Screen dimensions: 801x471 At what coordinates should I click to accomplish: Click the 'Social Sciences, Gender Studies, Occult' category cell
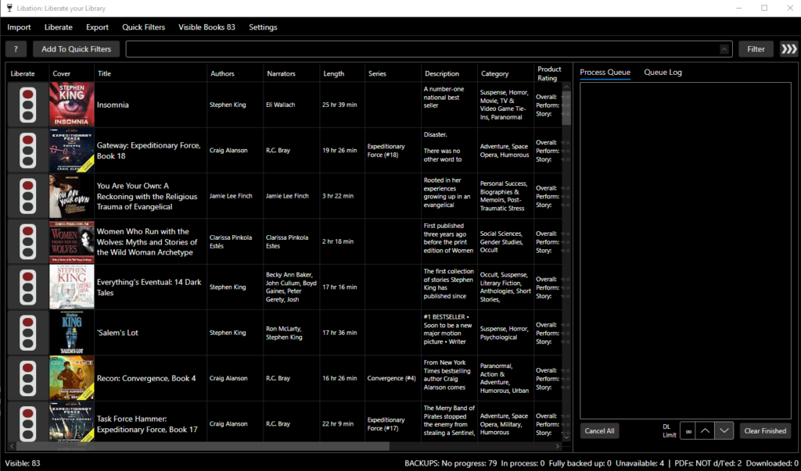(505, 241)
